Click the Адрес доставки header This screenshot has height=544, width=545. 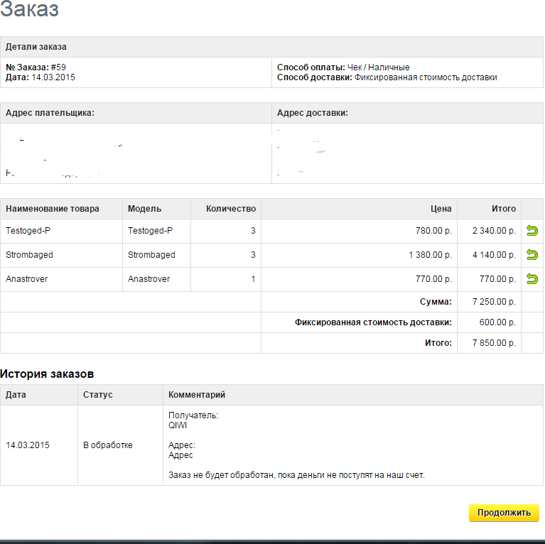click(x=312, y=113)
